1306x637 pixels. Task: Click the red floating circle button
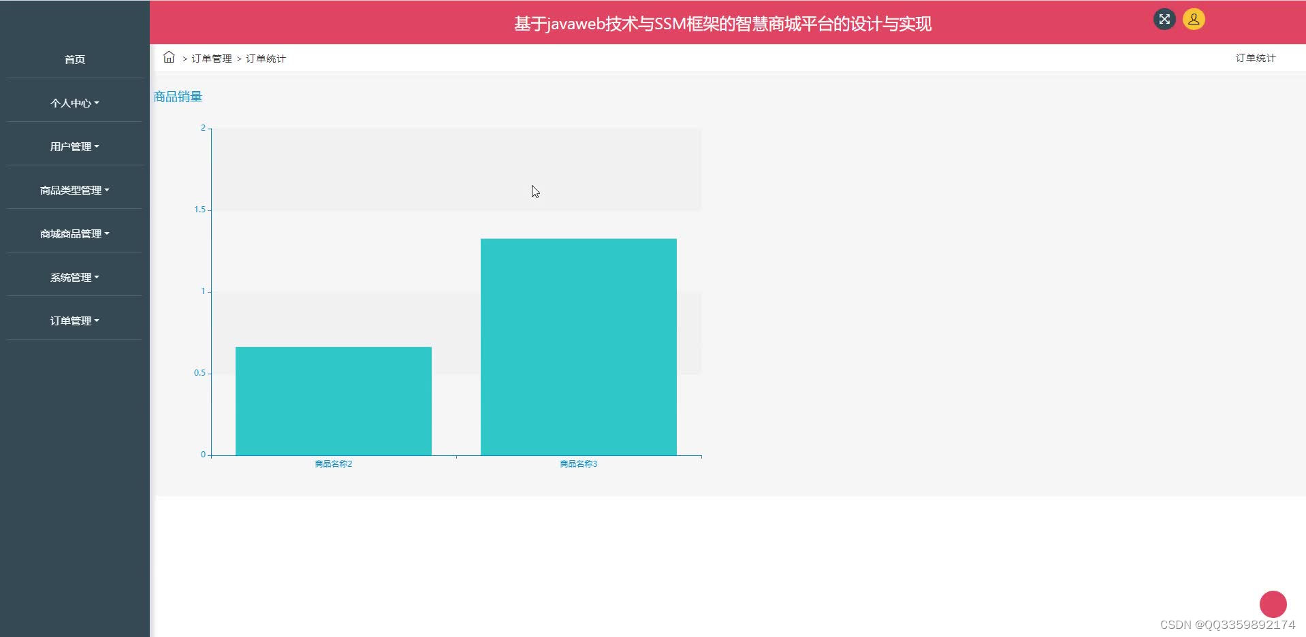[x=1273, y=604]
